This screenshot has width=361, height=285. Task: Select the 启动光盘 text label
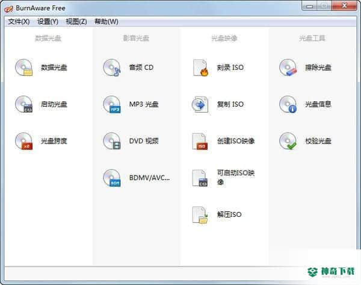(x=54, y=104)
